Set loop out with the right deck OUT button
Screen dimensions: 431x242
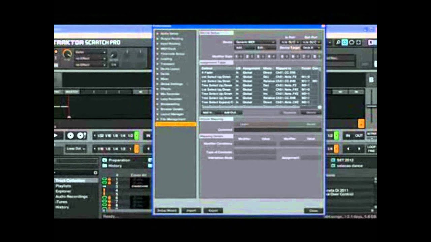coord(359,135)
